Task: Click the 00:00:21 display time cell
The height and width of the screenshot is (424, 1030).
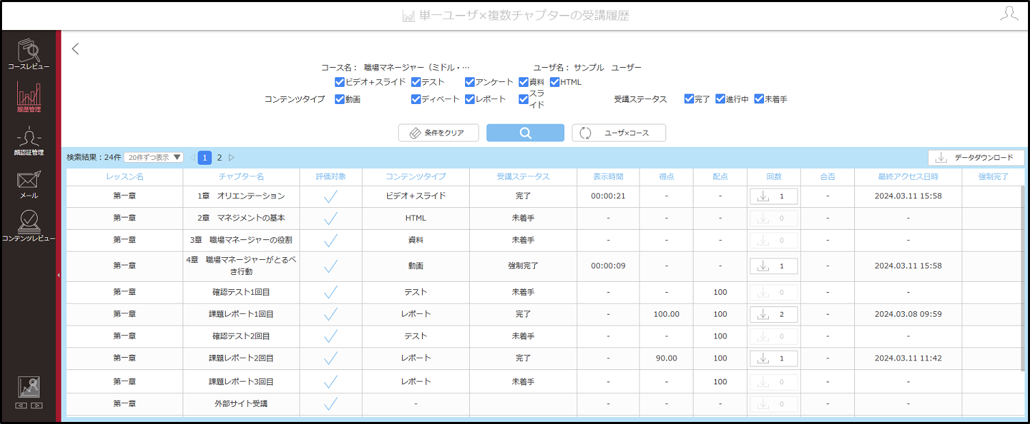Action: tap(608, 196)
